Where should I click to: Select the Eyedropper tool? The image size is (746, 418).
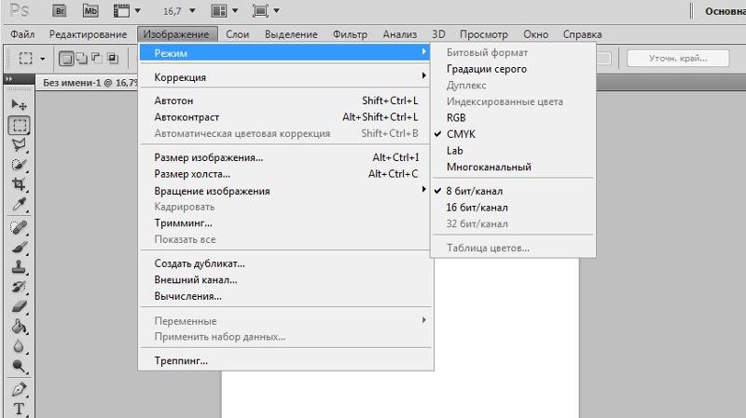tap(19, 204)
